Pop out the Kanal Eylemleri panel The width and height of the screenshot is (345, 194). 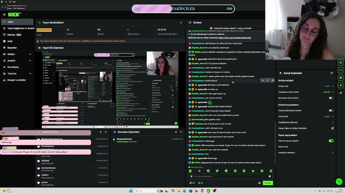click(332, 73)
